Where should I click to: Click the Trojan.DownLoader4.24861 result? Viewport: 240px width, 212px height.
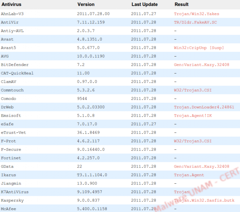coord(204,107)
